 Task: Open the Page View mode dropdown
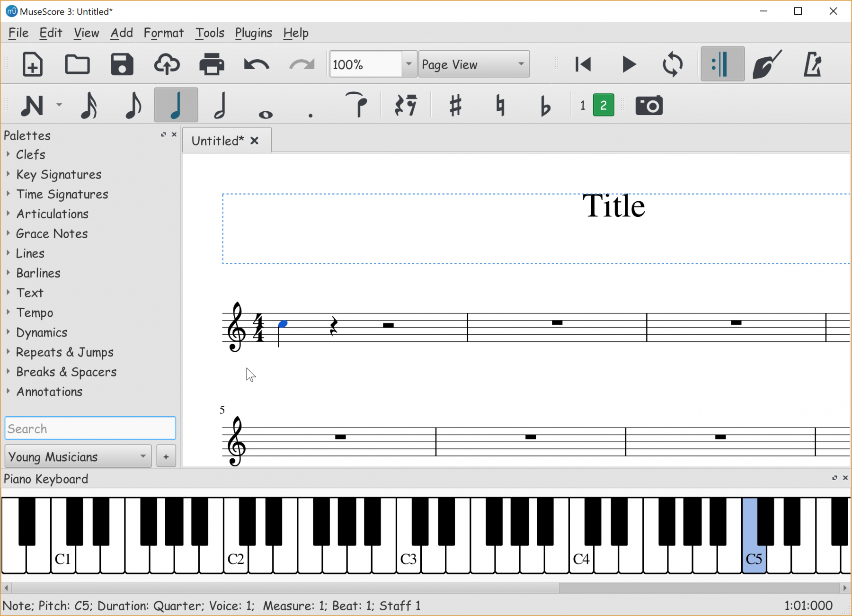click(474, 64)
